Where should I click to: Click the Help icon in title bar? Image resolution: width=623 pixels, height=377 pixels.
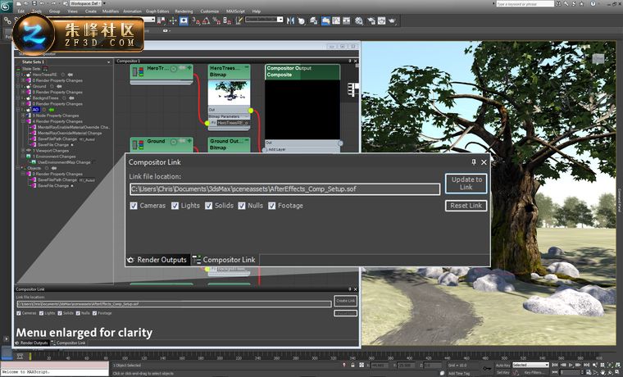(593, 3)
